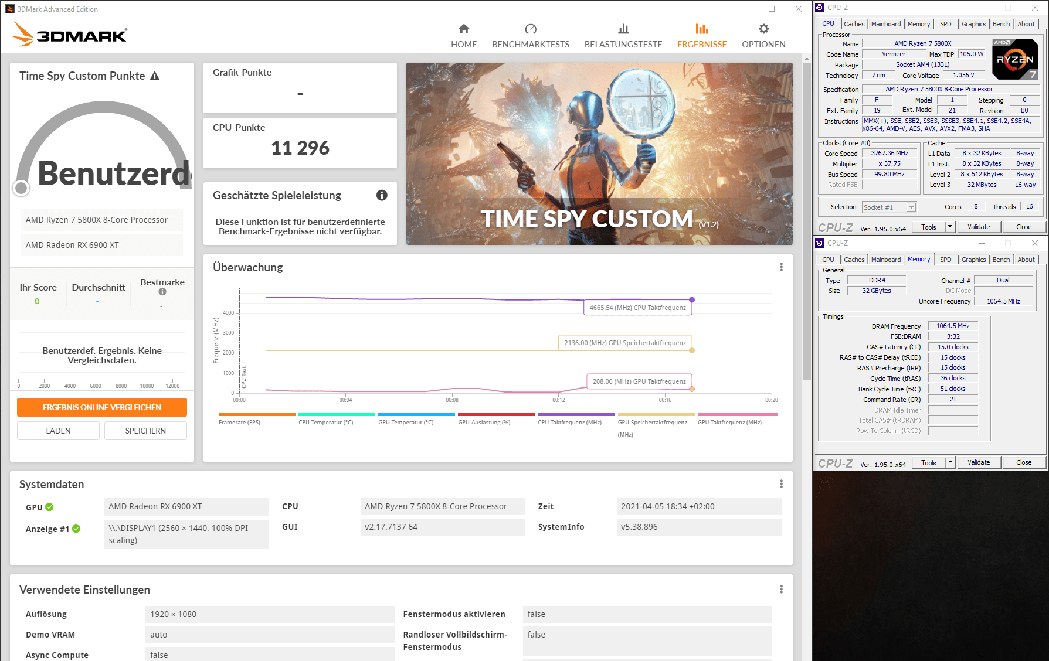Image resolution: width=1049 pixels, height=661 pixels.
Task: Open Graphics tab in lower CPU-Z window
Action: 973,260
